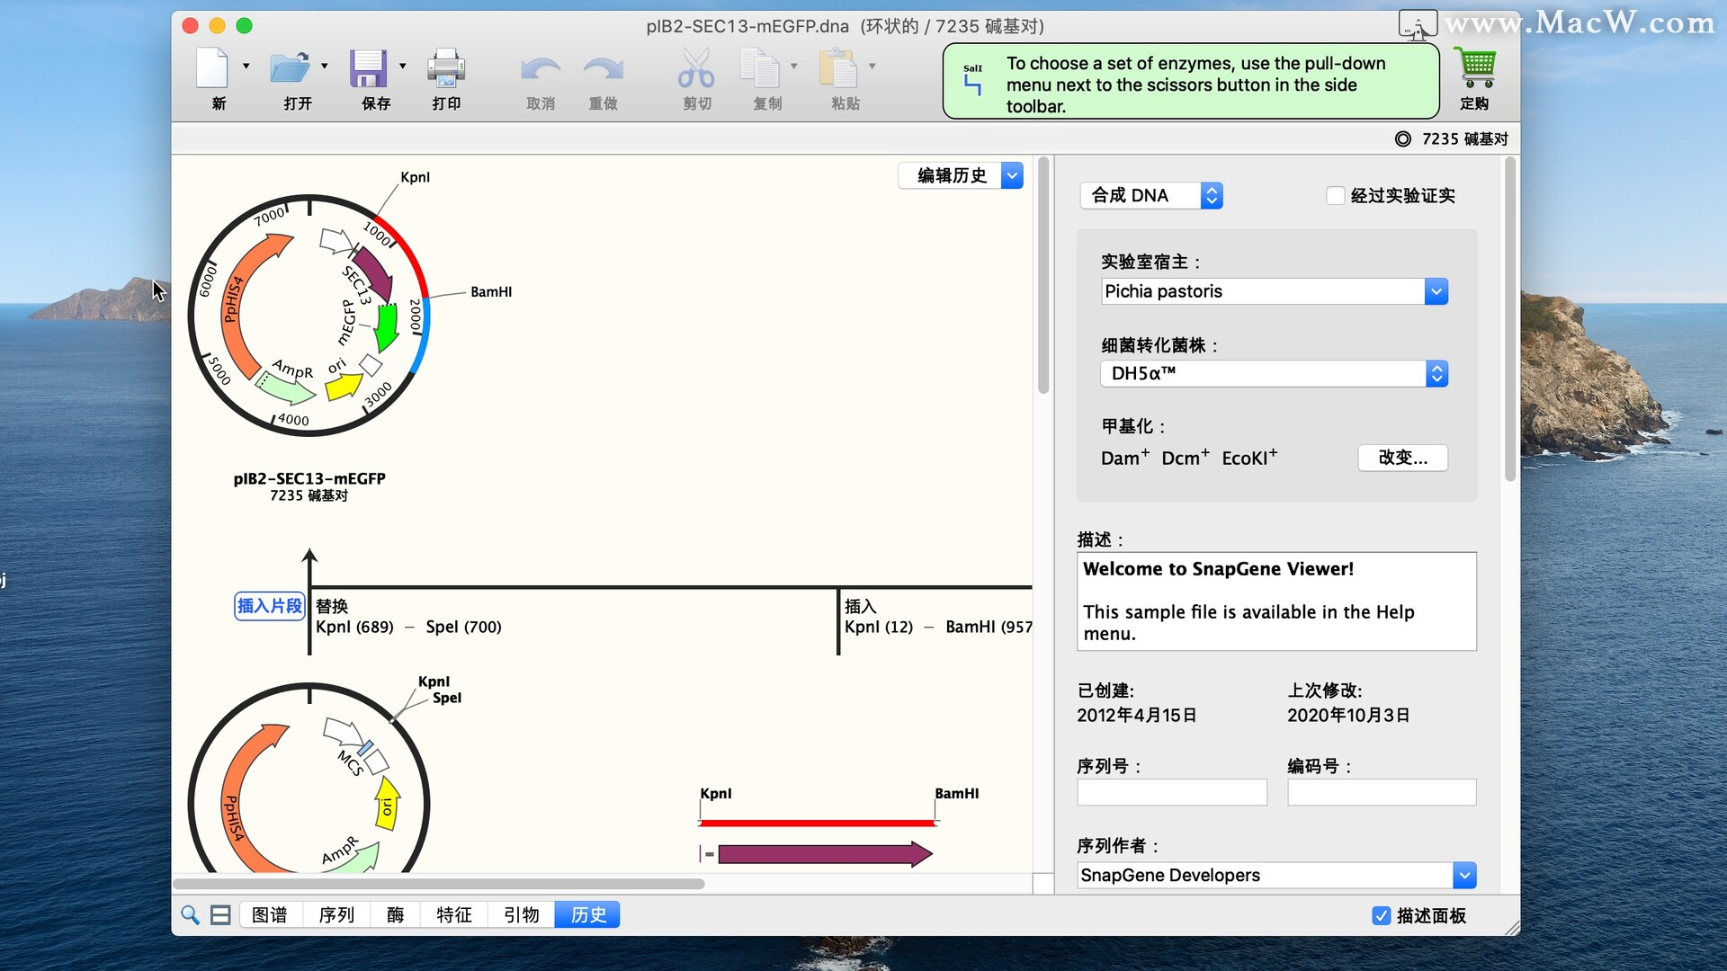The image size is (1727, 971).
Task: Click the split view icon in bottom bar
Action: tap(220, 915)
